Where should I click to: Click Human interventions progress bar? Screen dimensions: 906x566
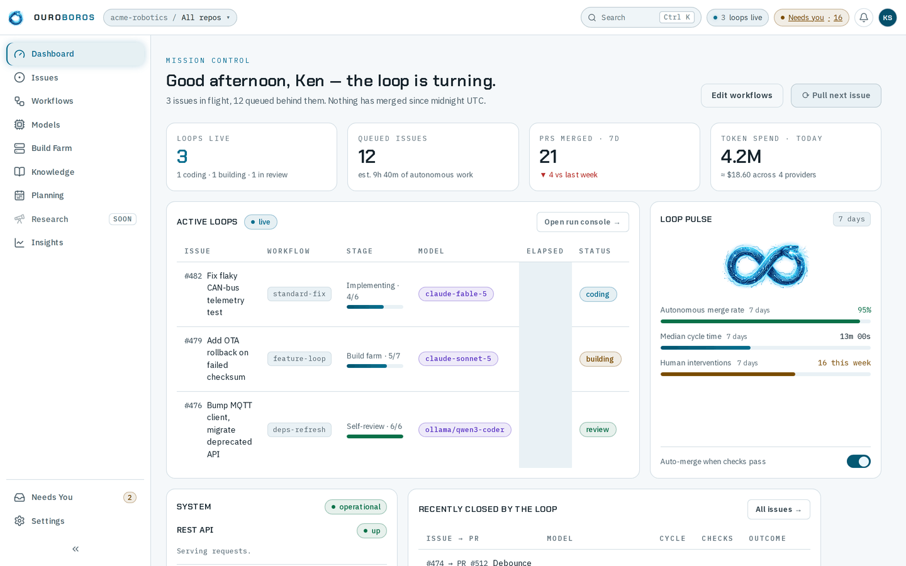[x=766, y=374]
